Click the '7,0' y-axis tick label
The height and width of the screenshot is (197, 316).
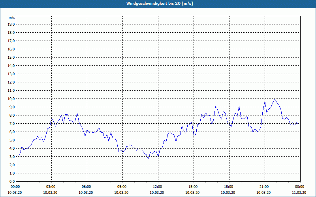click(12, 123)
